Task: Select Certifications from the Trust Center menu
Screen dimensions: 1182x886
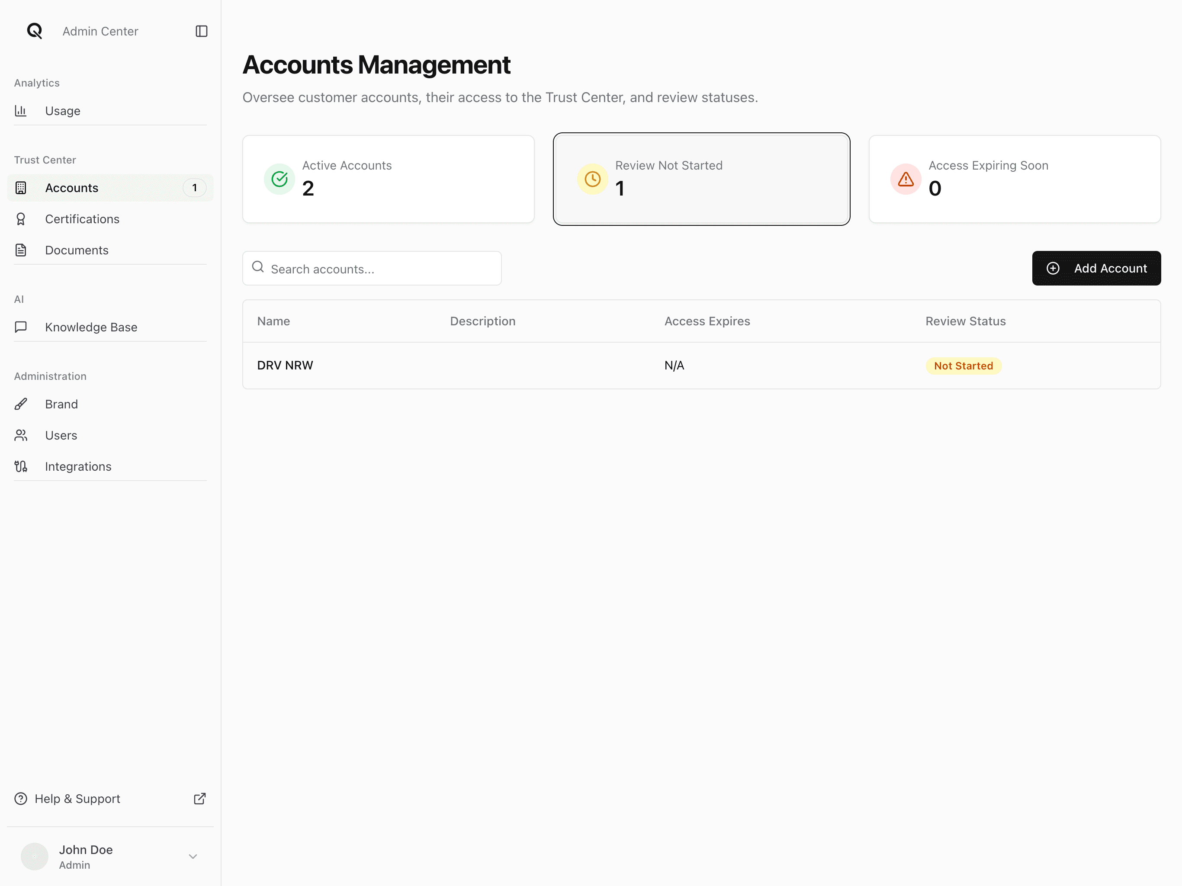Action: [x=82, y=218]
